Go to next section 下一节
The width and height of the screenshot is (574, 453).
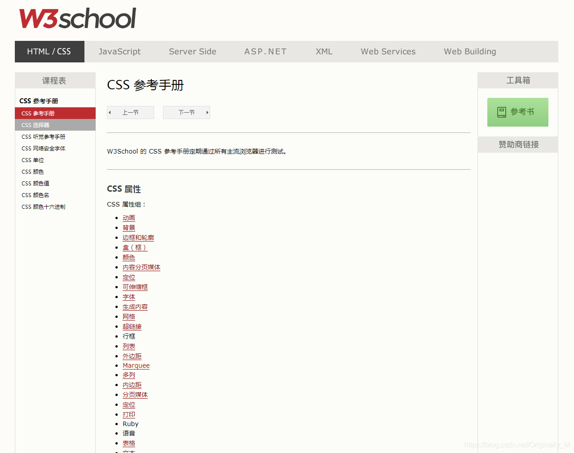click(186, 112)
